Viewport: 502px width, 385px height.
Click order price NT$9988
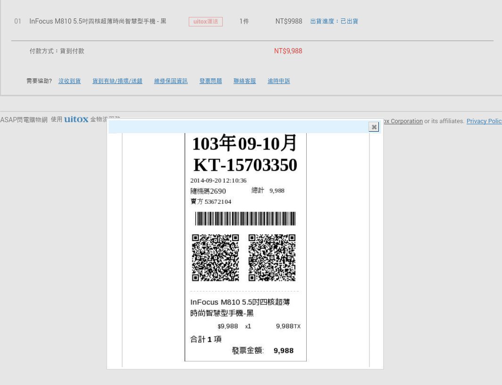[289, 21]
